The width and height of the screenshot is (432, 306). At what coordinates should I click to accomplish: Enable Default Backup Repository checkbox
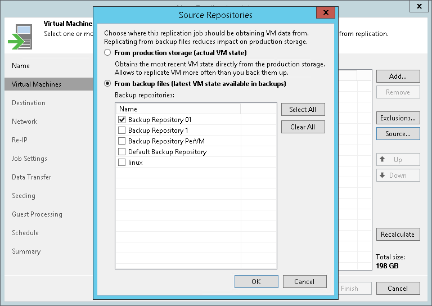pyautogui.click(x=121, y=152)
